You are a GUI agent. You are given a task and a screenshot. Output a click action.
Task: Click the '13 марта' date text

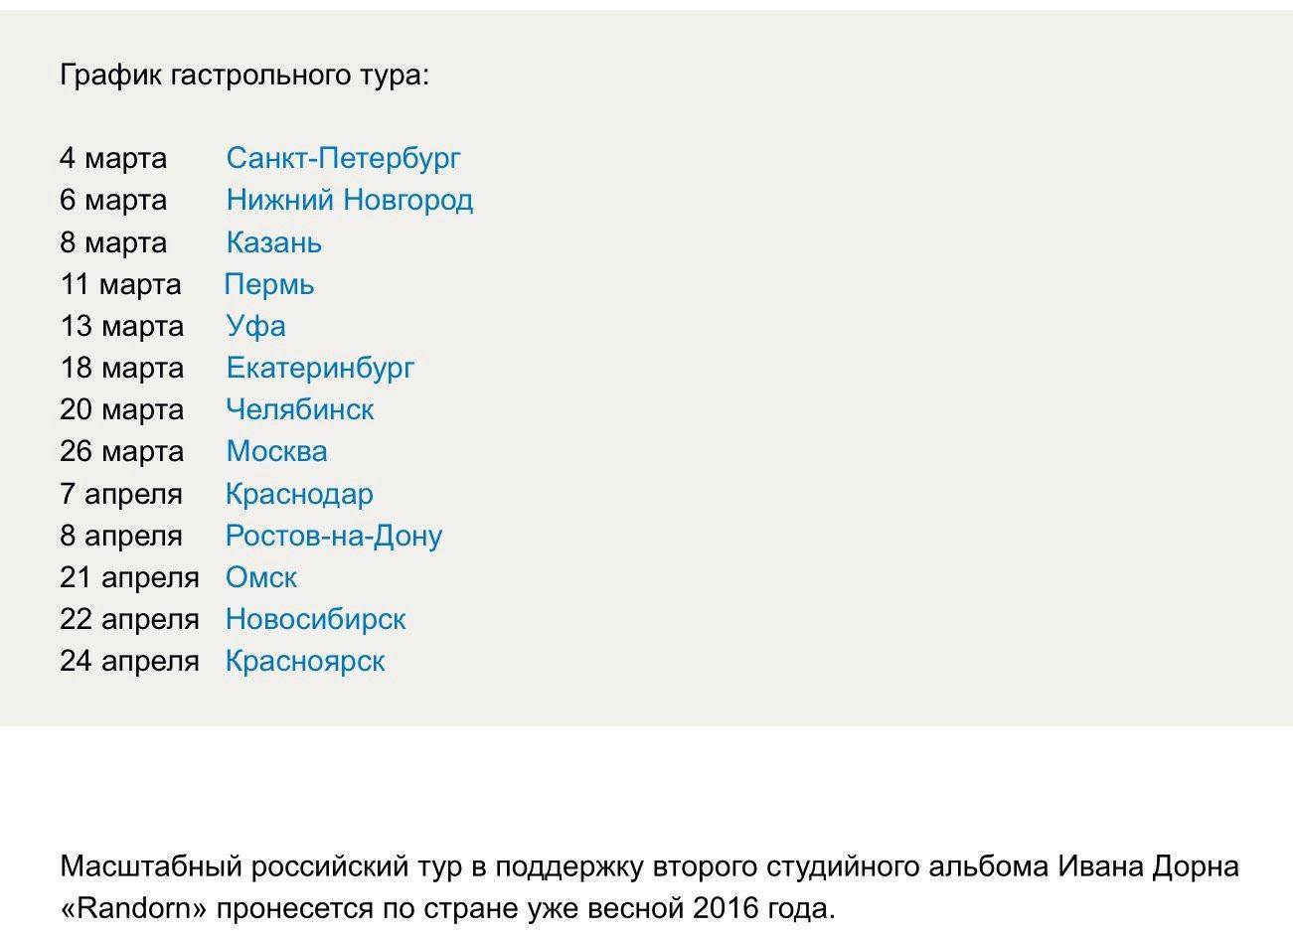(121, 326)
